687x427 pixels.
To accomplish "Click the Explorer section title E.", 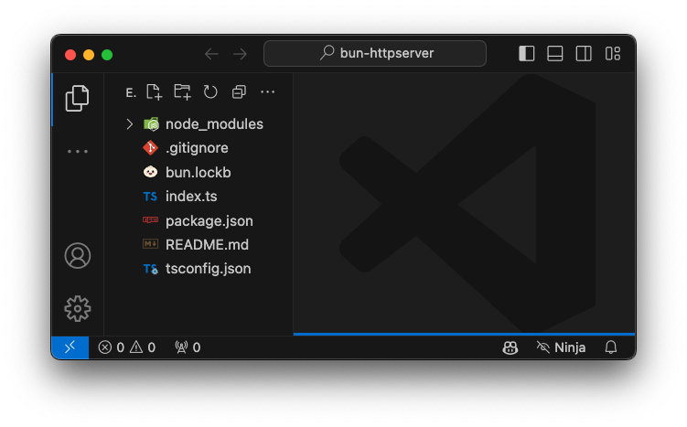I will (131, 92).
